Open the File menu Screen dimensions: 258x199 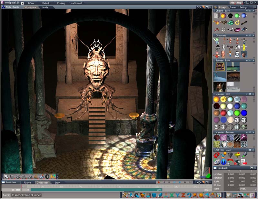point(232,3)
